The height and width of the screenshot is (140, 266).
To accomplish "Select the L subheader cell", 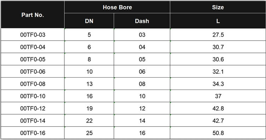I will (x=218, y=21).
